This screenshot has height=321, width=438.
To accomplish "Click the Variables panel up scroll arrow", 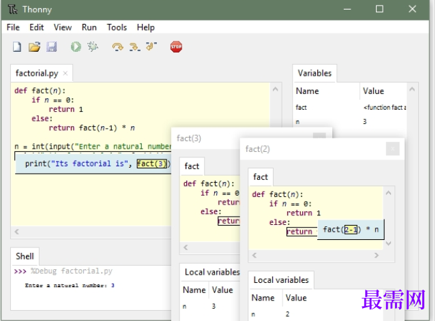I will 412,89.
